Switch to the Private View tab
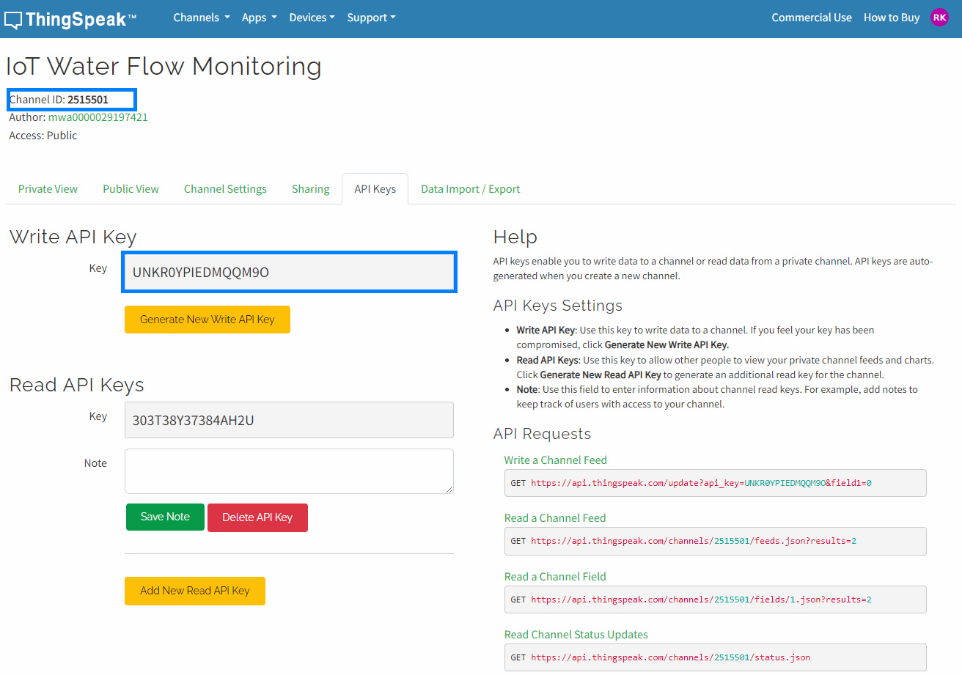 click(48, 189)
